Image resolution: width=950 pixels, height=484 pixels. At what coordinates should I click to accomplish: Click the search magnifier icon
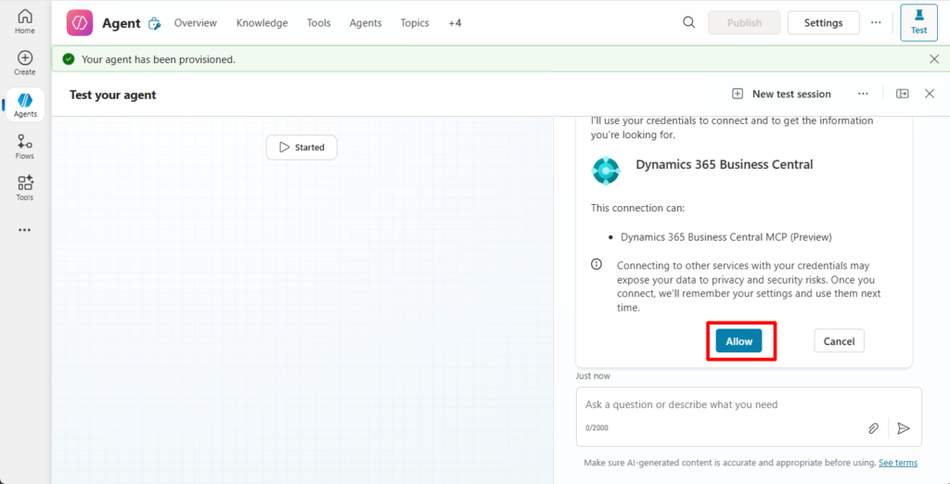[x=688, y=22]
